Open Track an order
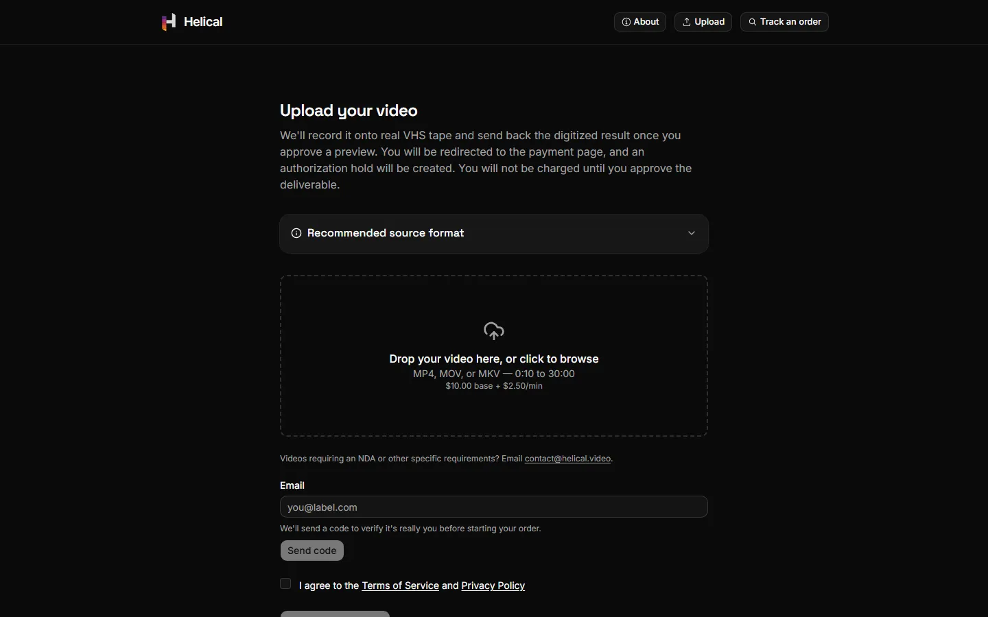The width and height of the screenshot is (988, 617). [784, 22]
